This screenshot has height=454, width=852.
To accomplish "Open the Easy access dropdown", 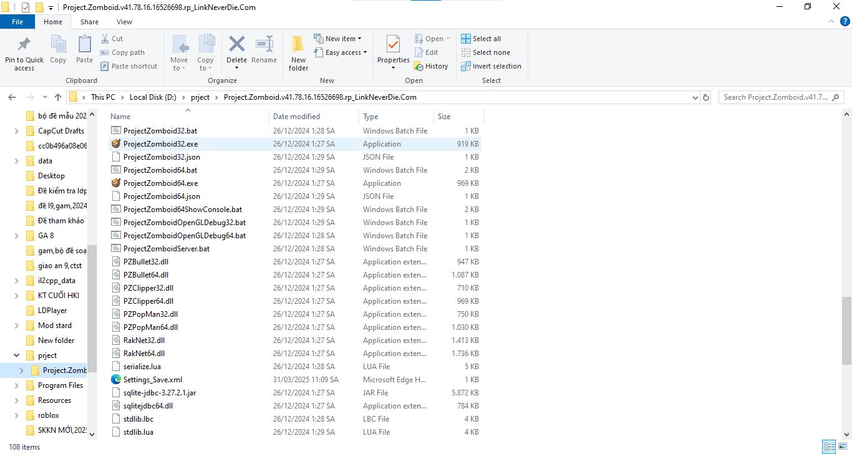I will [x=341, y=52].
